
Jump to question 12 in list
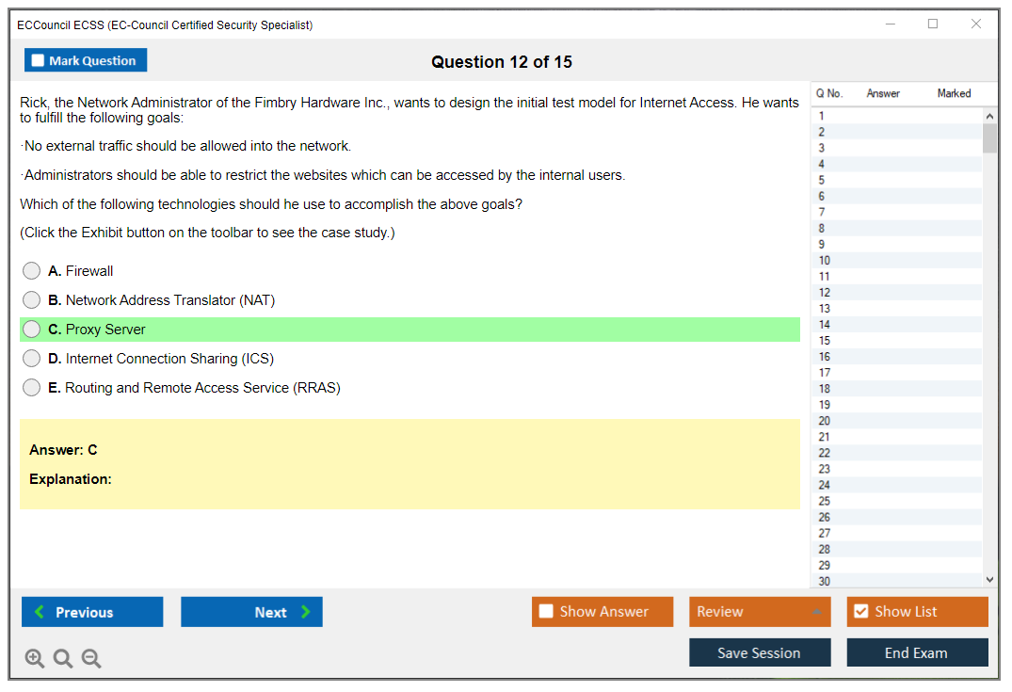825,293
